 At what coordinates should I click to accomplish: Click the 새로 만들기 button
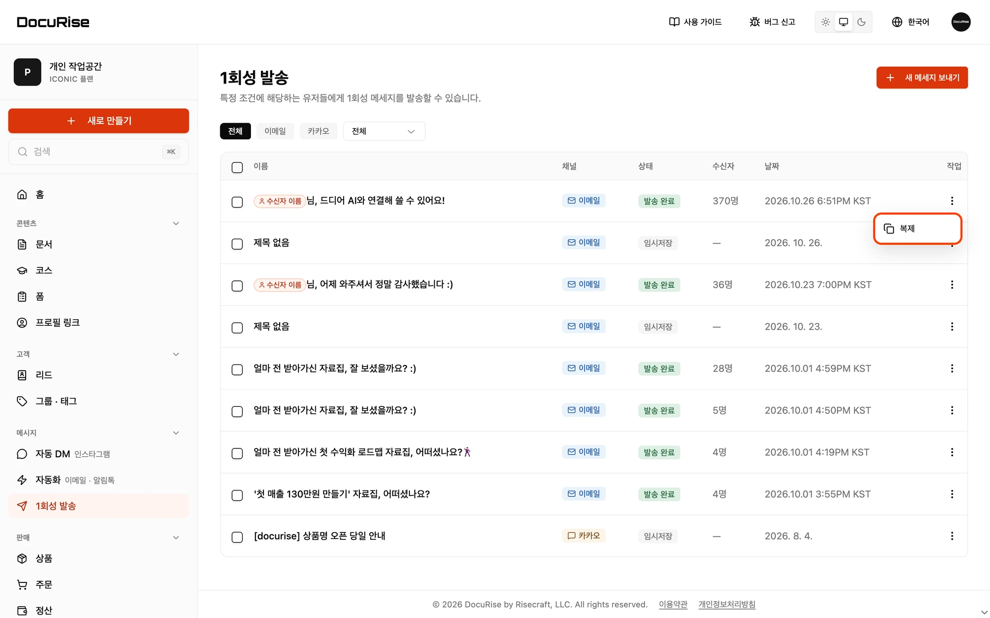pyautogui.click(x=99, y=121)
